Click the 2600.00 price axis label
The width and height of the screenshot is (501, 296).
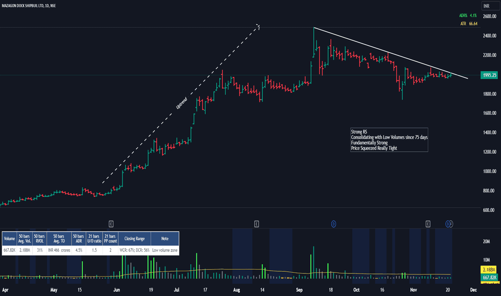[490, 16]
